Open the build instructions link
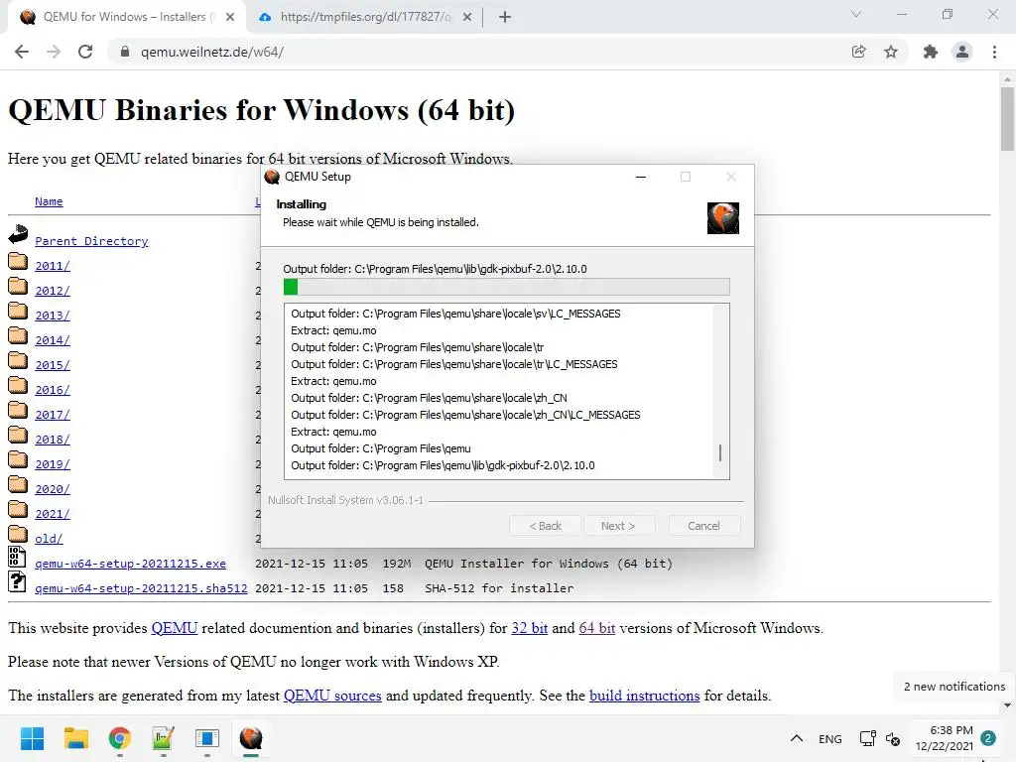The height and width of the screenshot is (762, 1016). [x=645, y=696]
